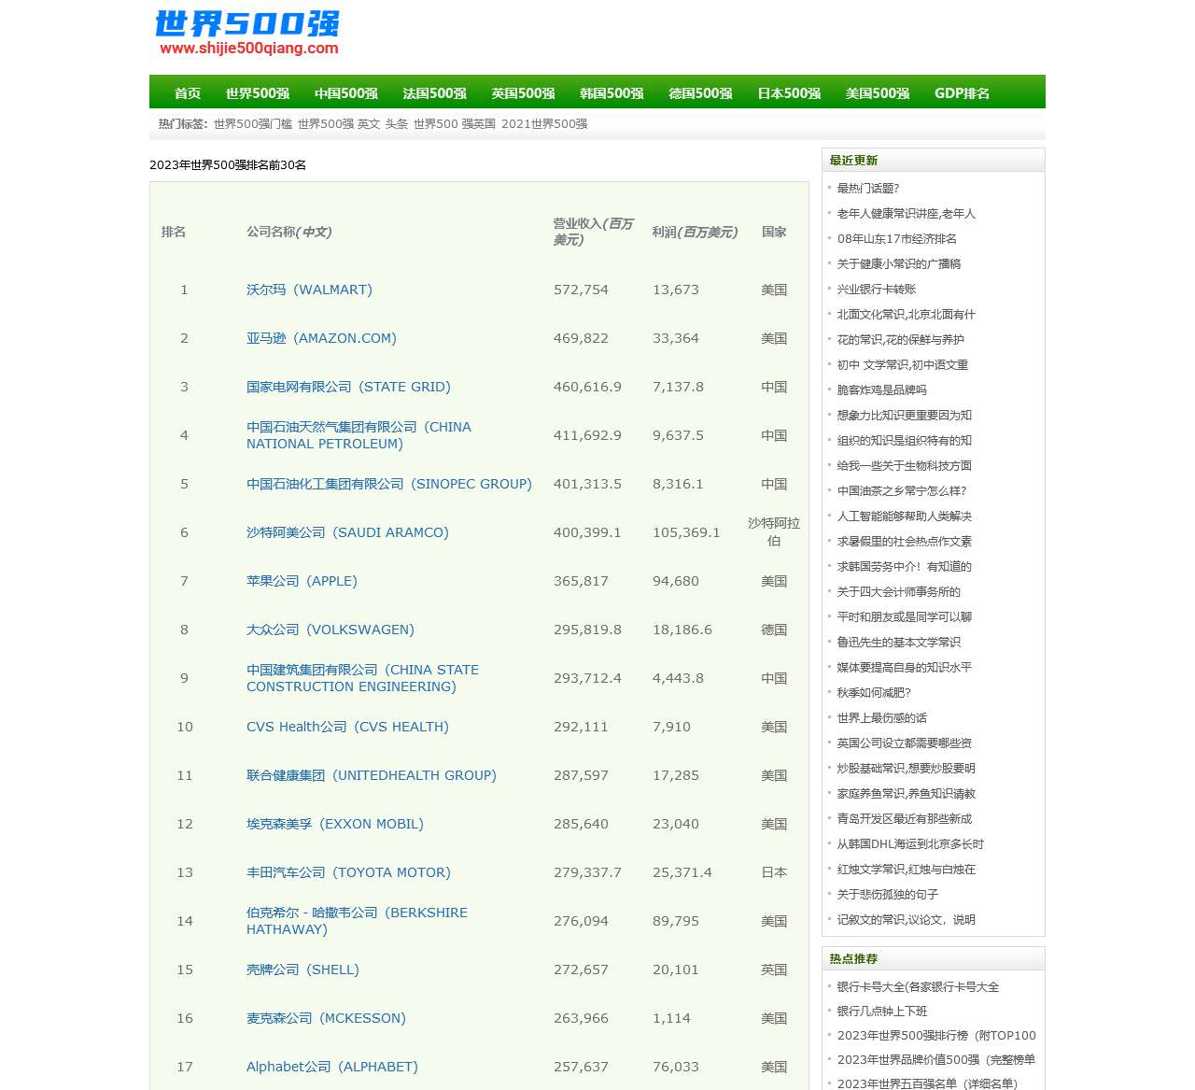The height and width of the screenshot is (1090, 1195).
Task: Click Walmart revenue value 572,754
Action: (581, 290)
